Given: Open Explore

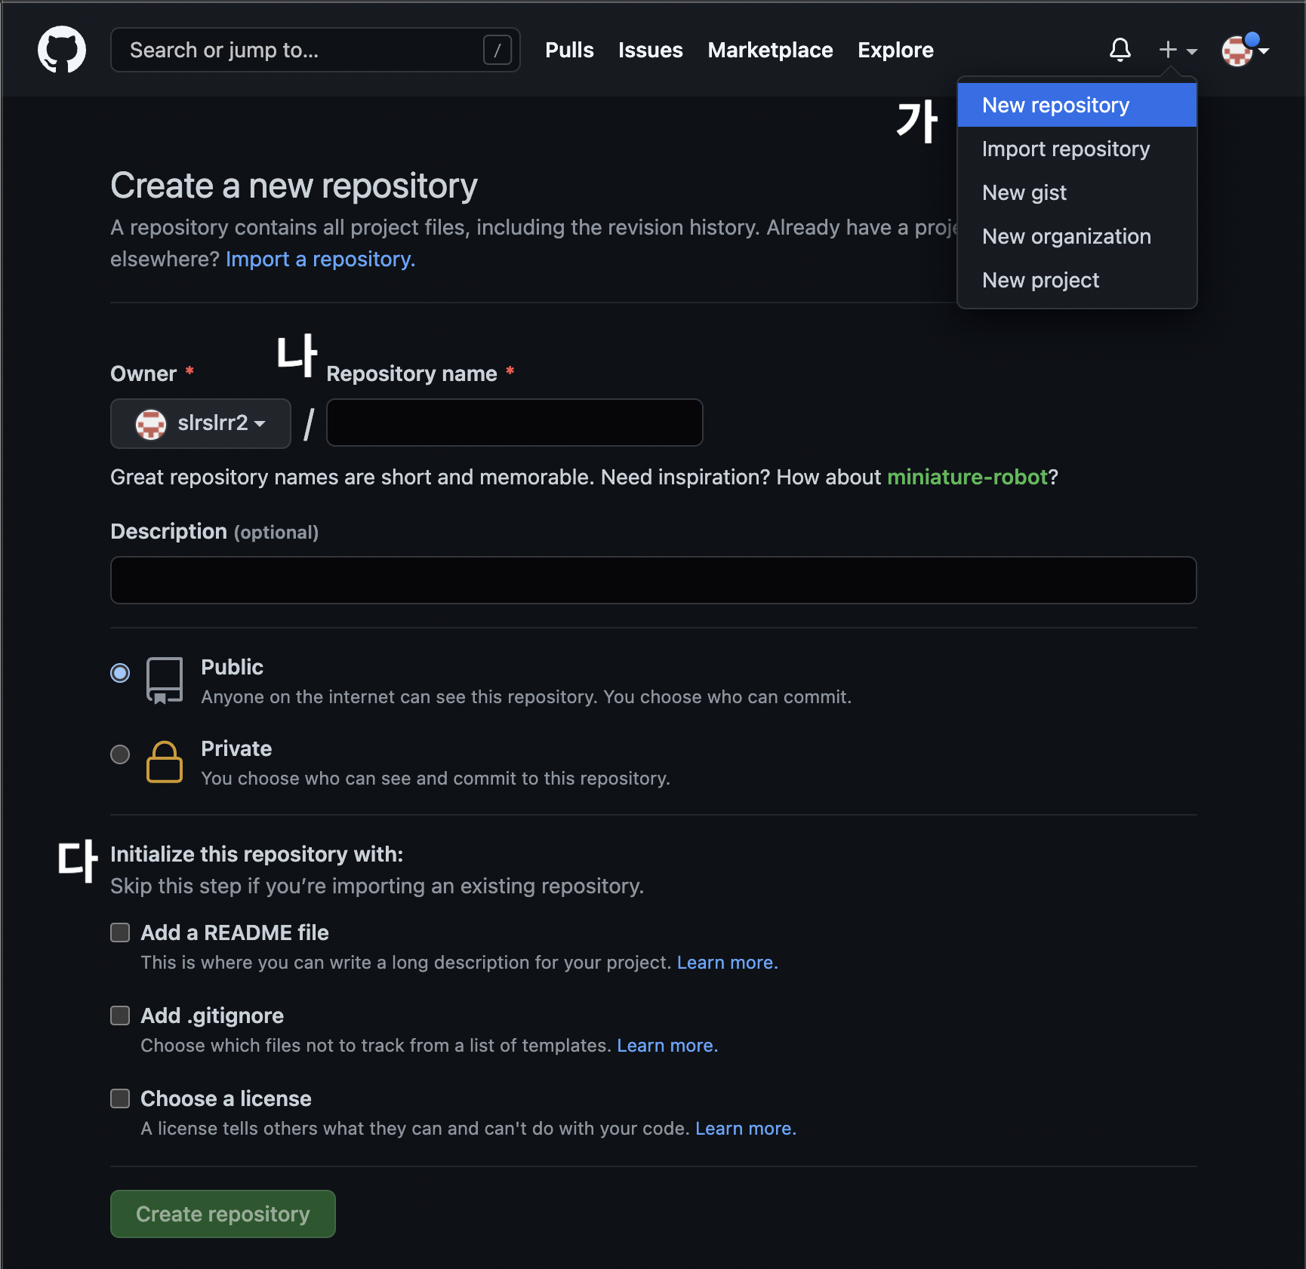Looking at the screenshot, I should 895,50.
